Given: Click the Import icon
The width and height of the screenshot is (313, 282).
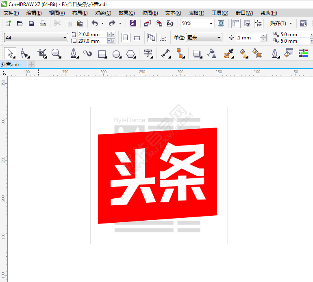Looking at the screenshot, I should (x=148, y=24).
